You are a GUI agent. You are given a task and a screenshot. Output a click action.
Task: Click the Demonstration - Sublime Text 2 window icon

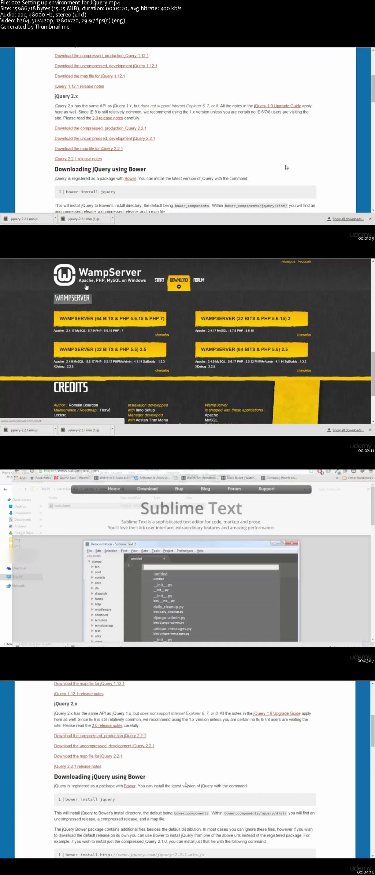coord(87,544)
